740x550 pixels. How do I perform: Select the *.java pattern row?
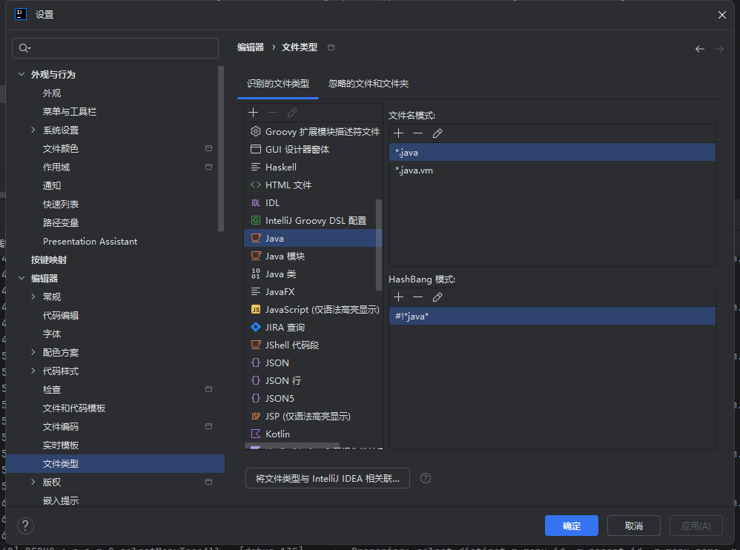click(552, 153)
